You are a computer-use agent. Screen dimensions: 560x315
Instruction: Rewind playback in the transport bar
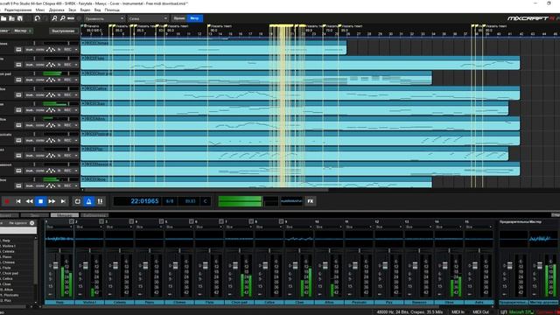(x=29, y=201)
